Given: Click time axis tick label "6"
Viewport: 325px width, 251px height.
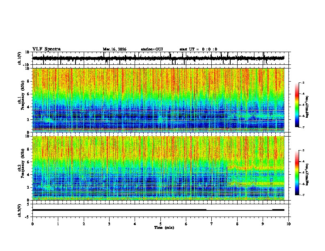Looking at the screenshot, I should [x=186, y=224].
